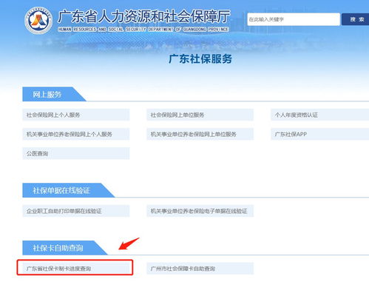Open 企业职工自助打印单据在线验证 link

(x=76, y=211)
